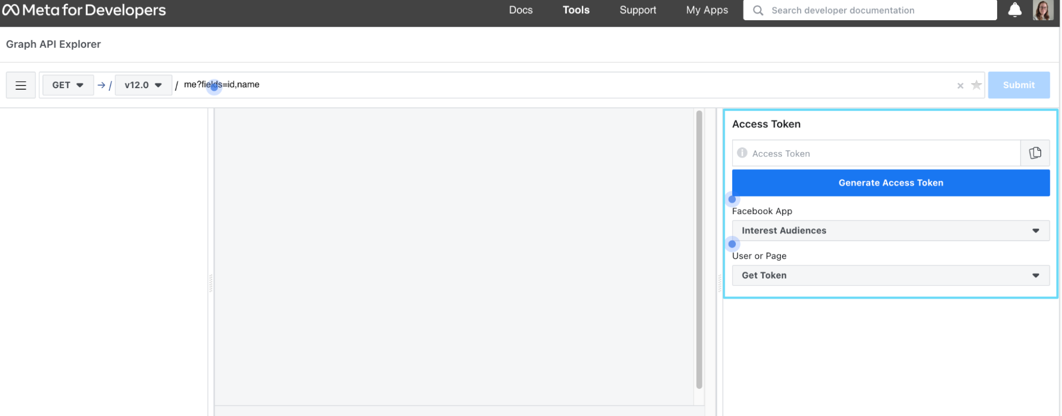
Task: Click the blue arrow next to GET
Action: point(101,85)
